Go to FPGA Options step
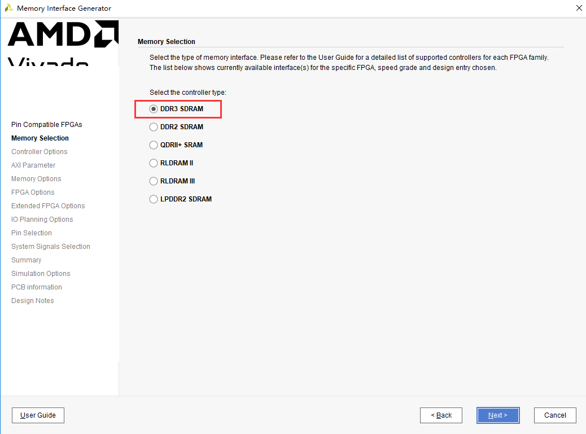The height and width of the screenshot is (434, 586). click(33, 192)
